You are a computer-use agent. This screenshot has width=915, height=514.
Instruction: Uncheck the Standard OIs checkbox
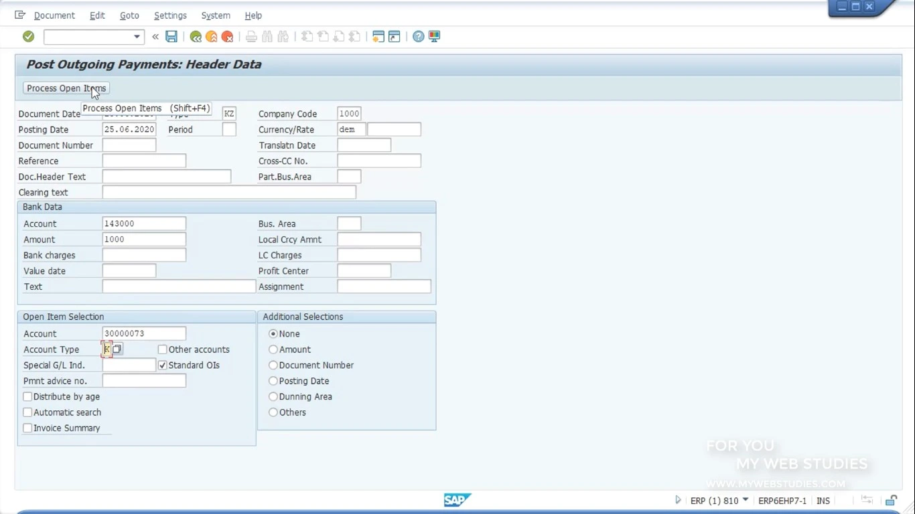162,365
